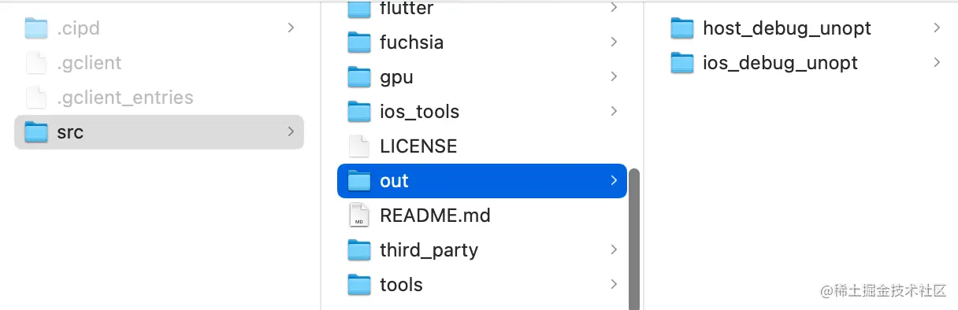Select the ios_tools folder icon
958x310 pixels.
359,112
